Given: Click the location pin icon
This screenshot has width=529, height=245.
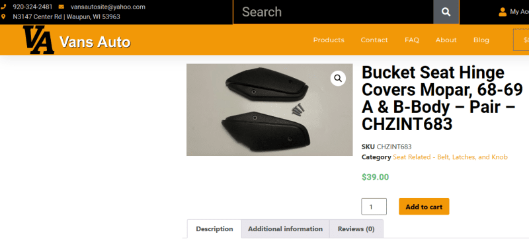Looking at the screenshot, I should click(3, 17).
